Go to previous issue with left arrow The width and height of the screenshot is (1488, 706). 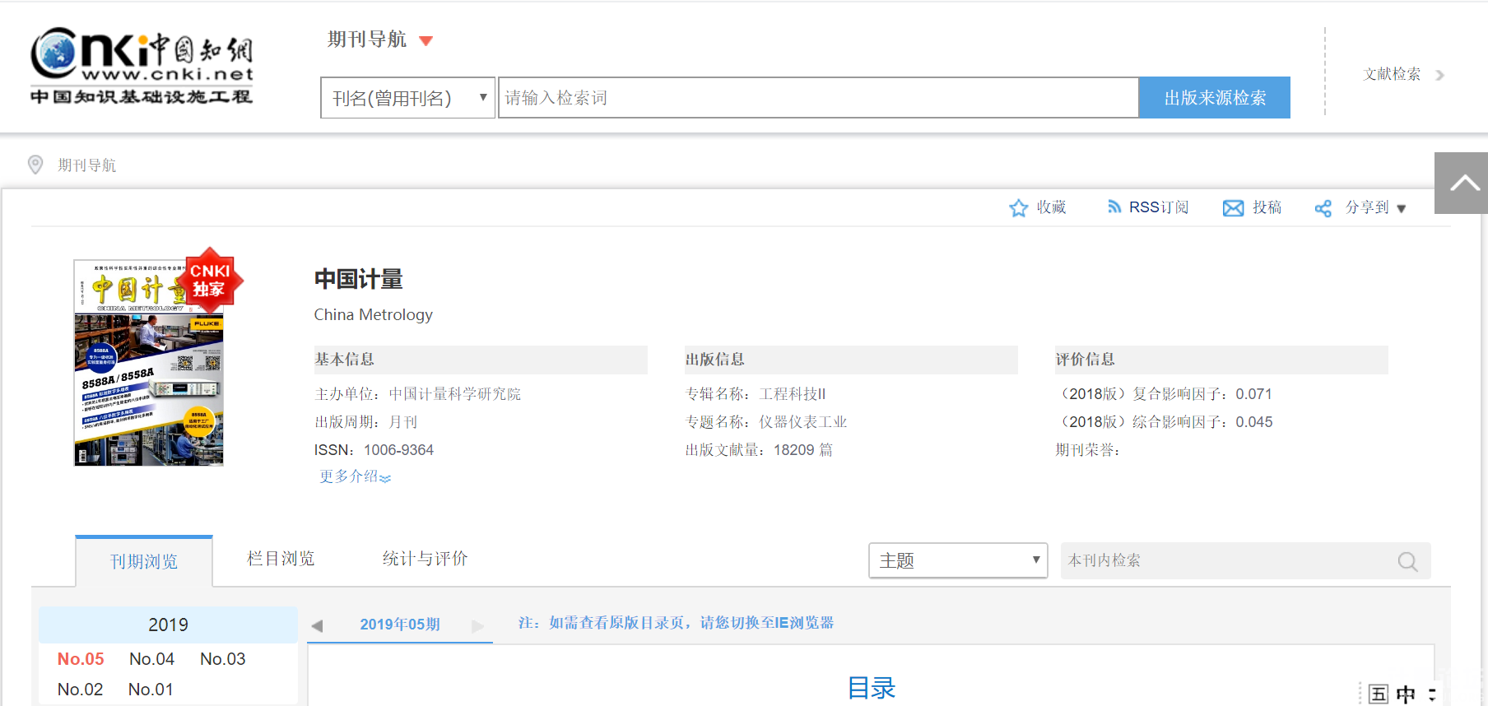[318, 625]
